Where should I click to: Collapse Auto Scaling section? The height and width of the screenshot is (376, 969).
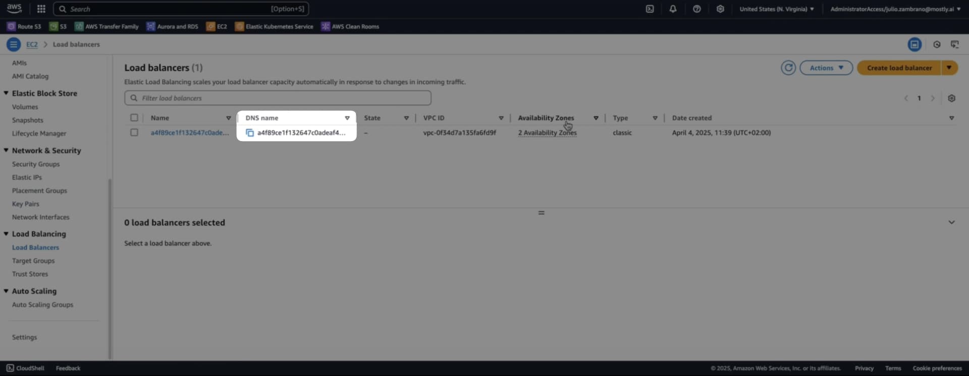pos(6,291)
